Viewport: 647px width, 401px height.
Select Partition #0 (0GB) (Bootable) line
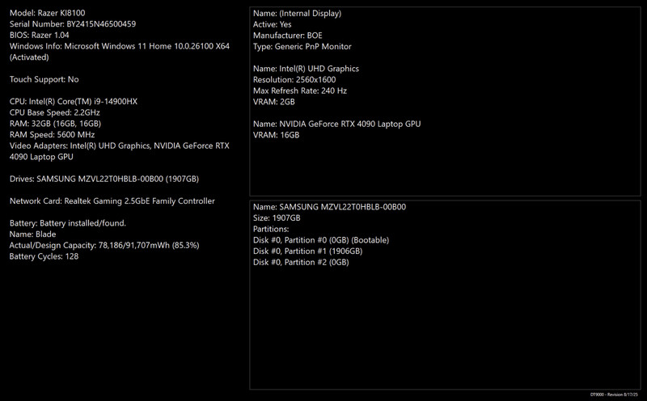coord(321,240)
